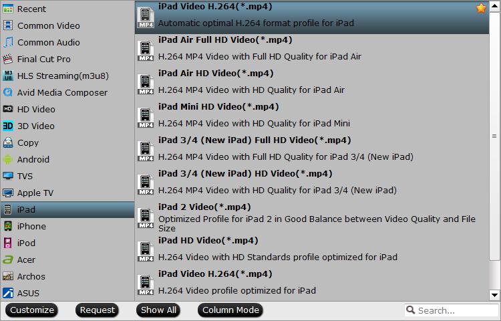Select the Android category
Screen dimensions: 501x321
[x=67, y=159]
